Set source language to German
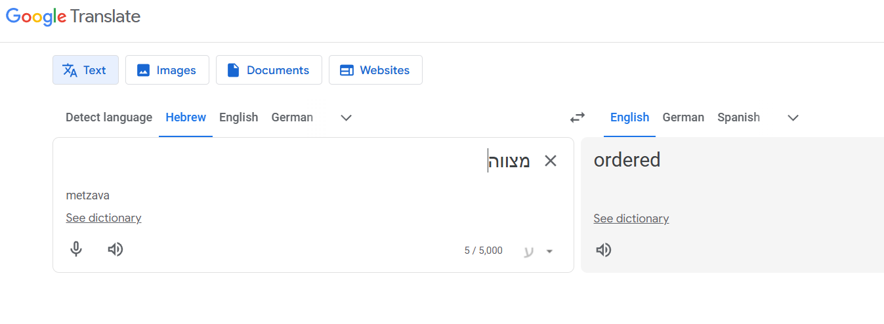The width and height of the screenshot is (884, 324). (x=292, y=117)
